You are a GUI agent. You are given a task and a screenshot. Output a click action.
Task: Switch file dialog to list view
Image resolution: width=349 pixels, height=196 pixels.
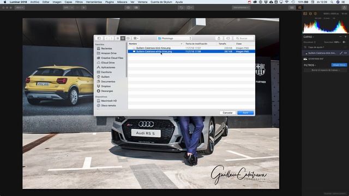123,38
